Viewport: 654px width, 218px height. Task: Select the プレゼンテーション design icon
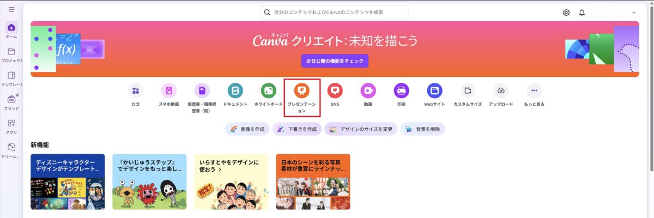pos(302,90)
